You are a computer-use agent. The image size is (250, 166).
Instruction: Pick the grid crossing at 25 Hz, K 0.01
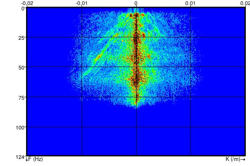[x=190, y=37]
